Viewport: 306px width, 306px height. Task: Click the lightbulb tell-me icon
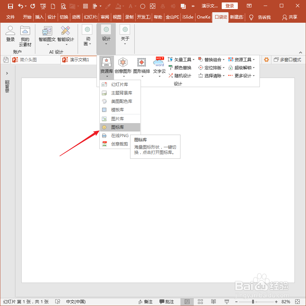[x=251, y=17]
